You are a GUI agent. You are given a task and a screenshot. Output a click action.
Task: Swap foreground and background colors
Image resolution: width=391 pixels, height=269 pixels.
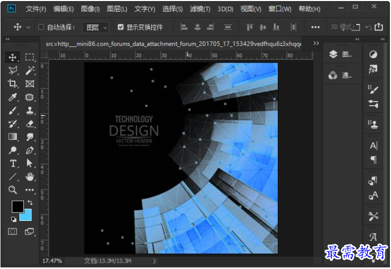[30, 202]
